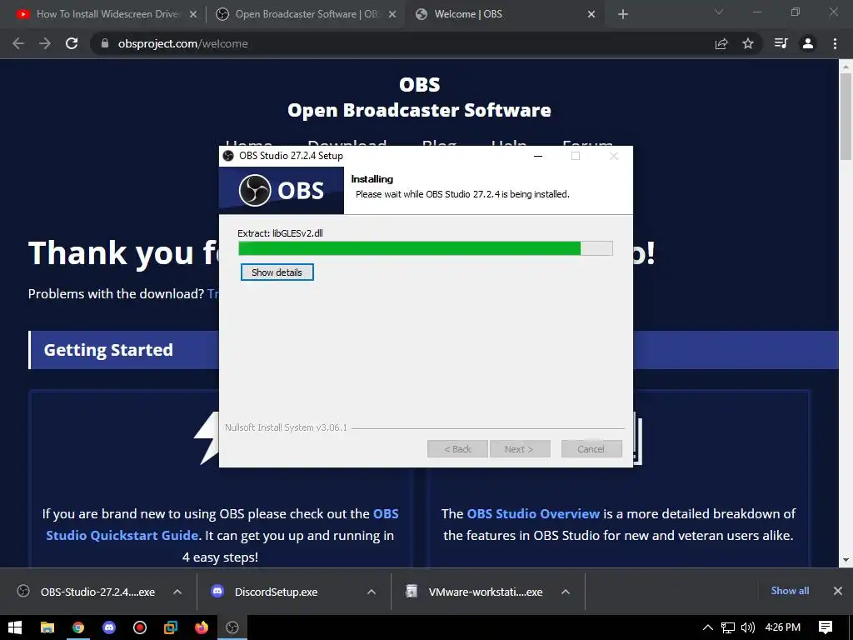The height and width of the screenshot is (640, 853).
Task: Open a new browser tab
Action: click(x=623, y=14)
